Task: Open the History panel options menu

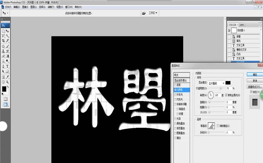Action: click(260, 25)
